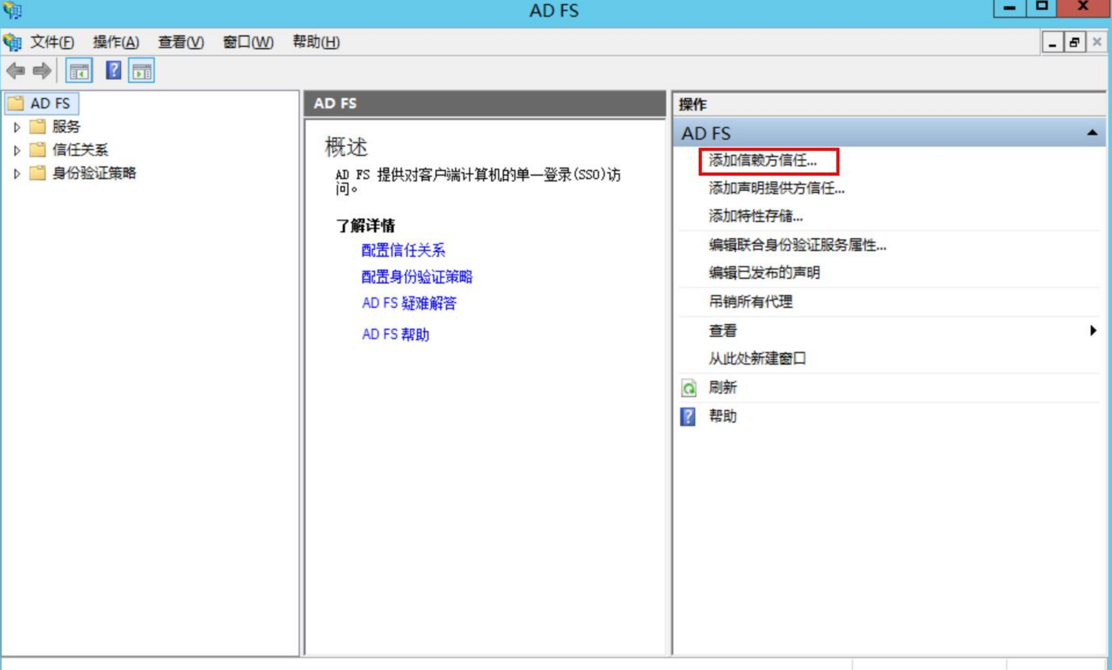
Task: Open the 操作(A) menu
Action: (x=116, y=42)
